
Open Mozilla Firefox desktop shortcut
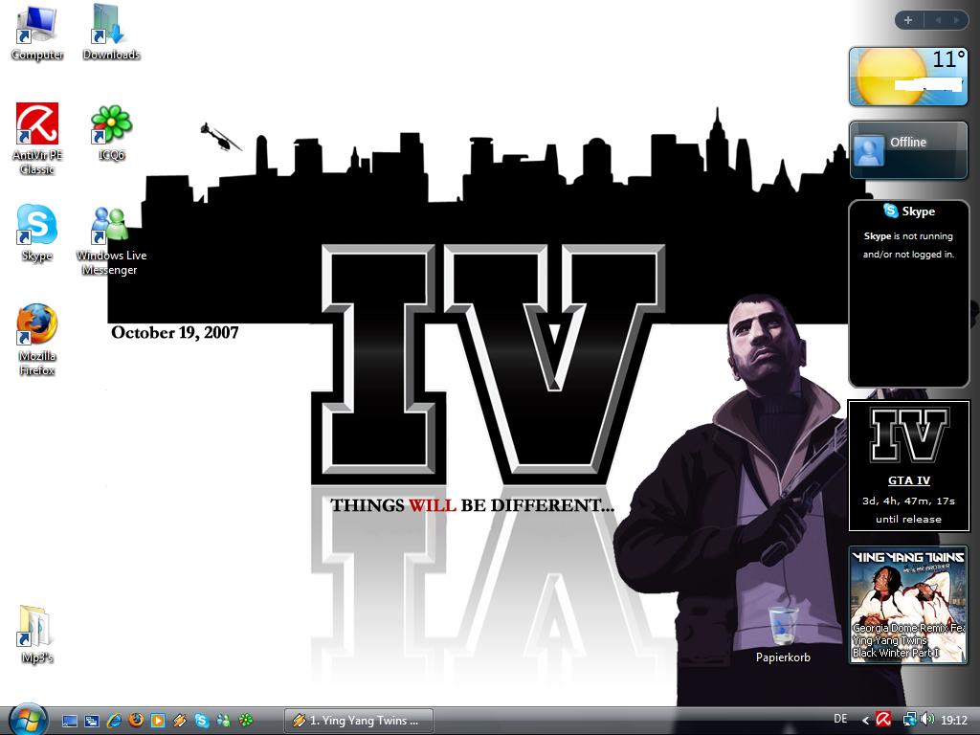(x=37, y=340)
